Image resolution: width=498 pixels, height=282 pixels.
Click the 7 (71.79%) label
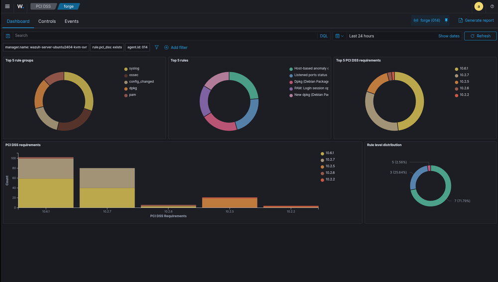(462, 201)
